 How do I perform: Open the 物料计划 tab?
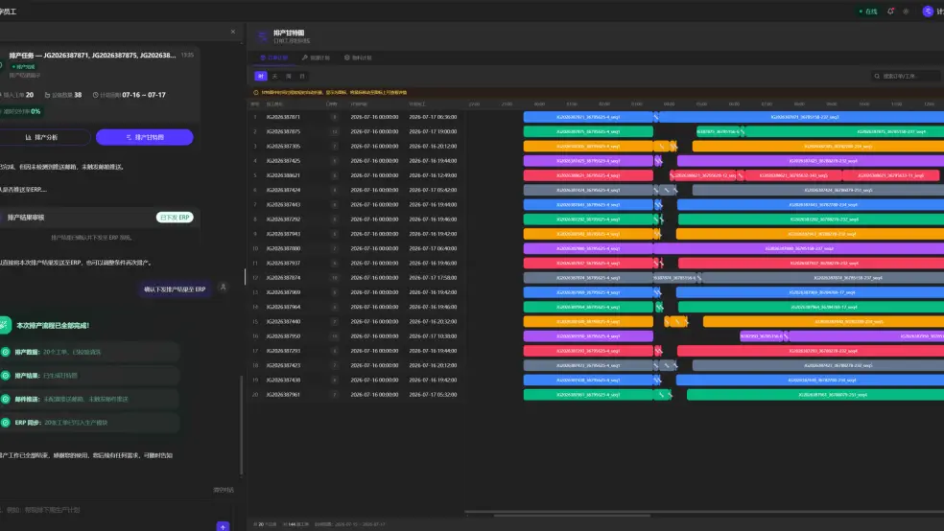(358, 58)
